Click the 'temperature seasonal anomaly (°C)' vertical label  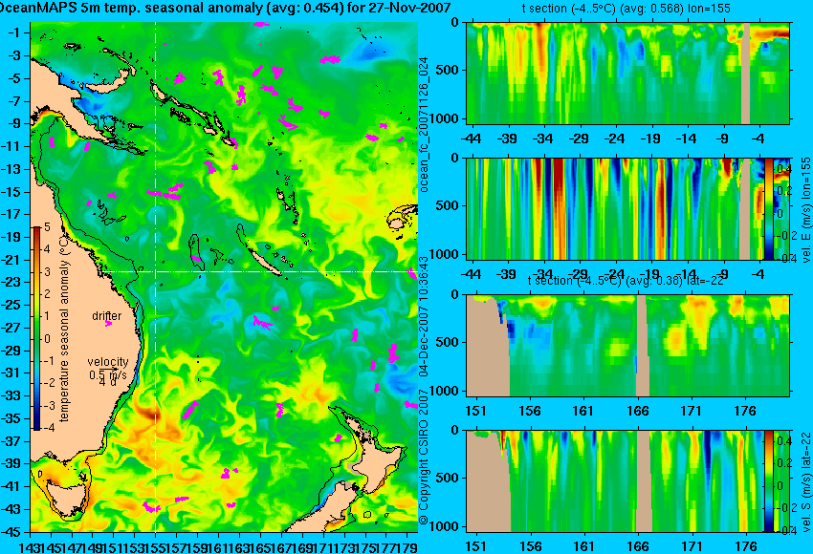tap(64, 330)
